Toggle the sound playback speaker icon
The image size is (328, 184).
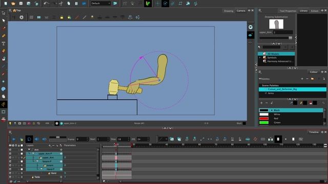click(x=36, y=139)
